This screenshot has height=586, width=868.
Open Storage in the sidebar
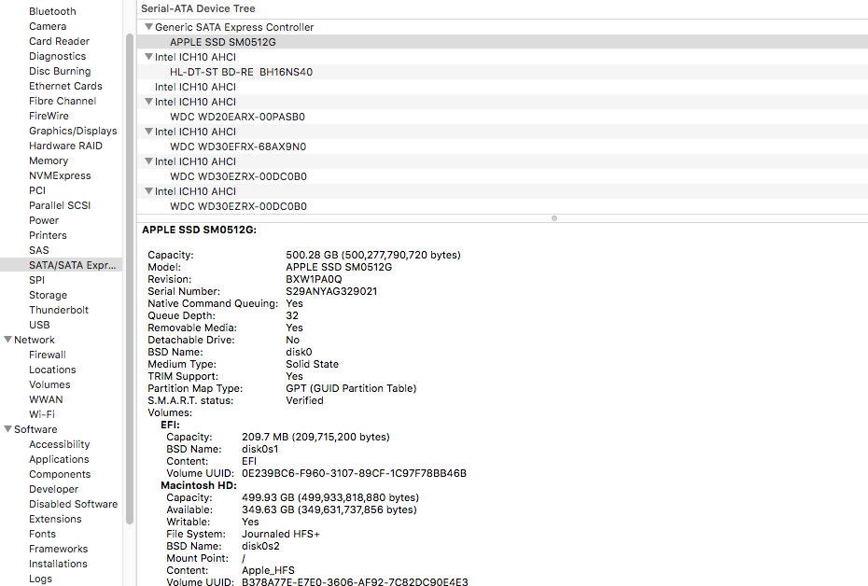48,295
